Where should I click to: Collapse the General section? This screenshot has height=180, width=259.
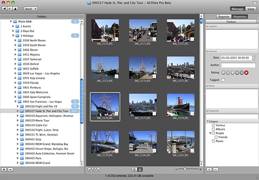pyautogui.click(x=207, y=51)
